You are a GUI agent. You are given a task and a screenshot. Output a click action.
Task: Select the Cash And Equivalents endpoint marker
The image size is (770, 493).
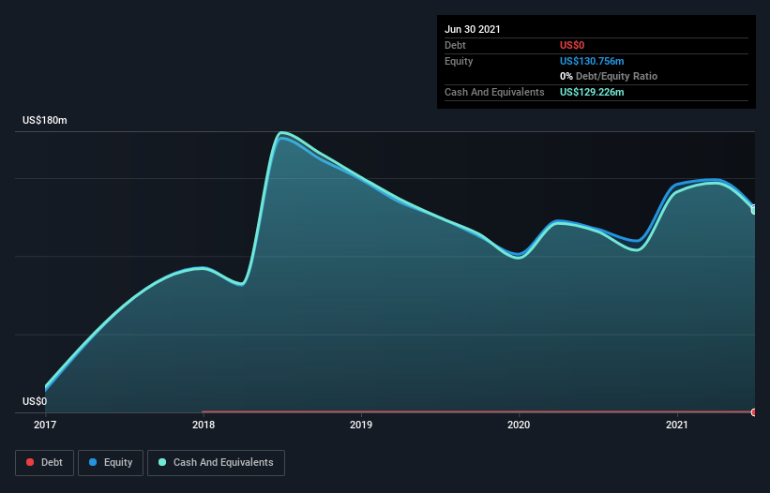pos(754,210)
